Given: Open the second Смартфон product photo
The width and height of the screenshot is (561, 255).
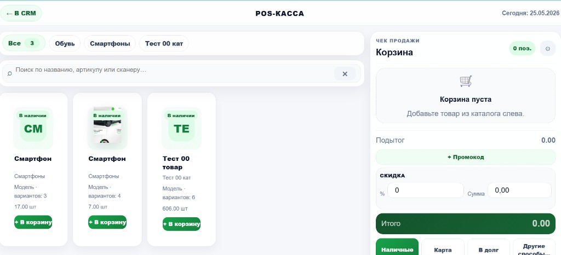Looking at the screenshot, I should tap(107, 126).
